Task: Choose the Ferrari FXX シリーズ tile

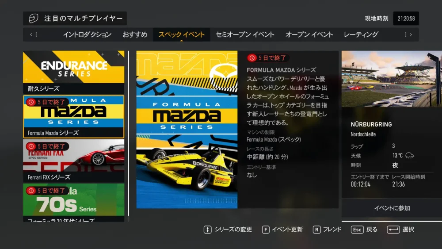Action: [x=73, y=161]
